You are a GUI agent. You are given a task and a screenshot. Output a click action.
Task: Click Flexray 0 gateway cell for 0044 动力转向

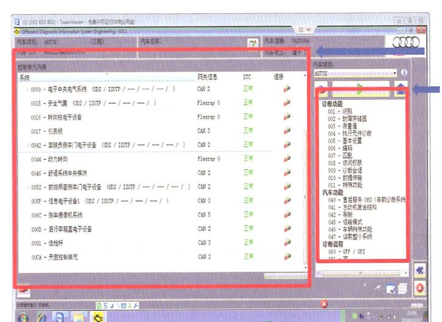click(x=209, y=159)
